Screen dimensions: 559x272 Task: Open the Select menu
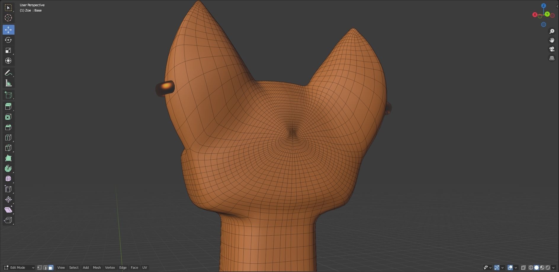74,268
